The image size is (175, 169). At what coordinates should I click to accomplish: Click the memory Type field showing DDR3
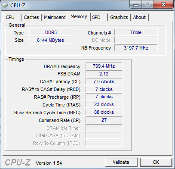tap(50, 32)
